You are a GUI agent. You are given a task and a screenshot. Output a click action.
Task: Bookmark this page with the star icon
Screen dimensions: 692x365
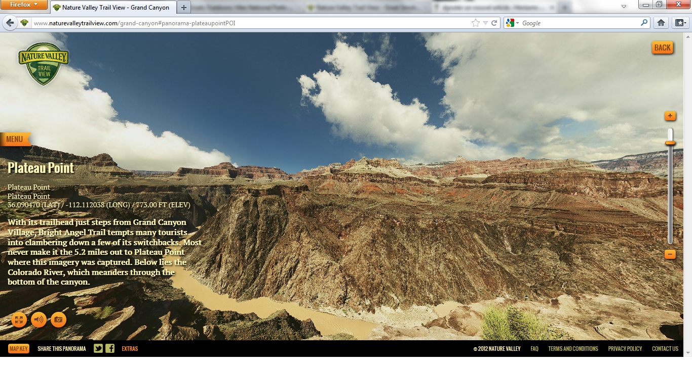475,23
